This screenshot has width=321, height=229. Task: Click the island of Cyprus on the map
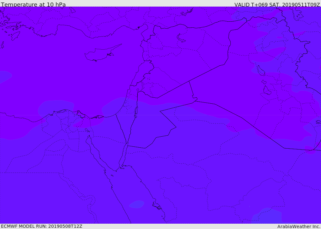click(103, 53)
